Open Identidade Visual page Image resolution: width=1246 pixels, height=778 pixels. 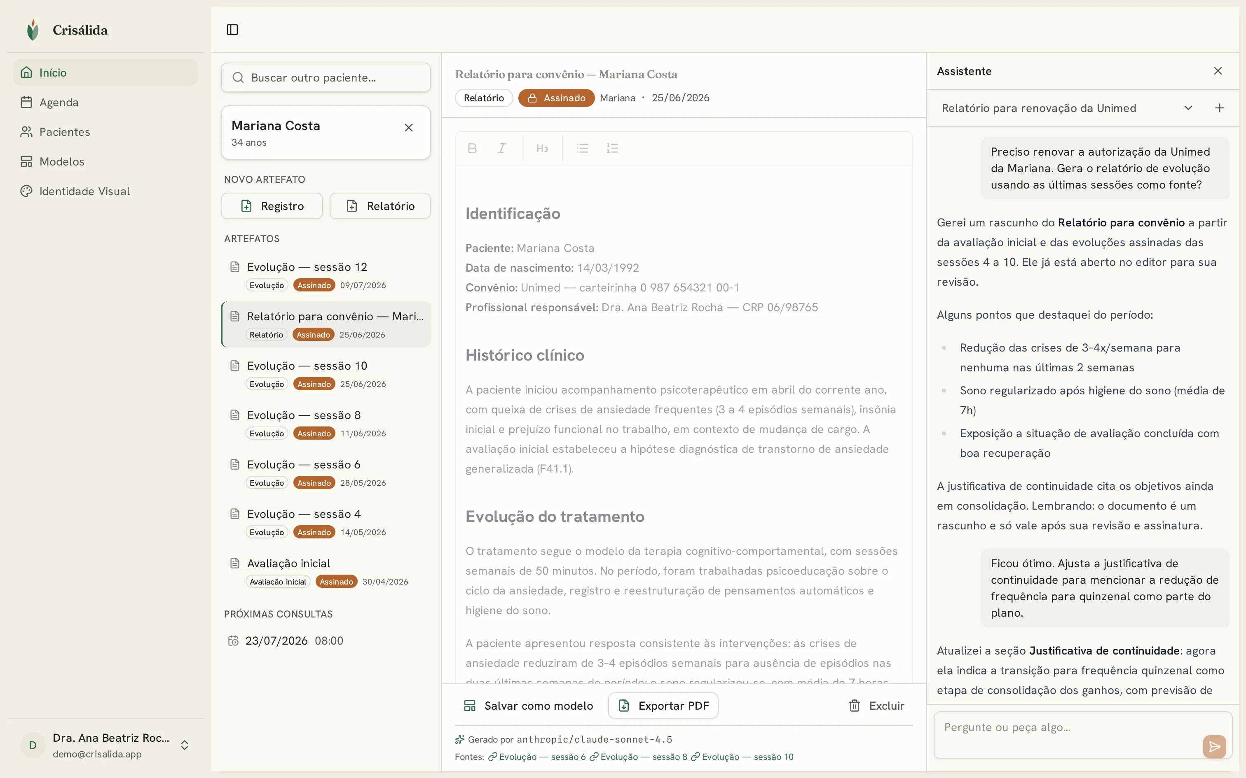coord(105,191)
